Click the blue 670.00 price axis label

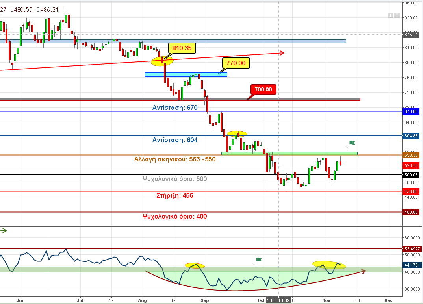[411, 111]
